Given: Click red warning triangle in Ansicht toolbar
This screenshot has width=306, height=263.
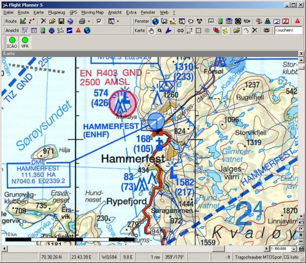Looking at the screenshot, I should [x=78, y=31].
